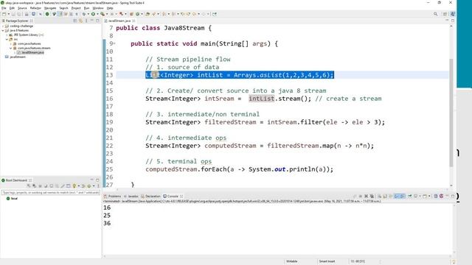Collapse the main method fold marker
The height and width of the screenshot is (265, 472).
coord(114,43)
